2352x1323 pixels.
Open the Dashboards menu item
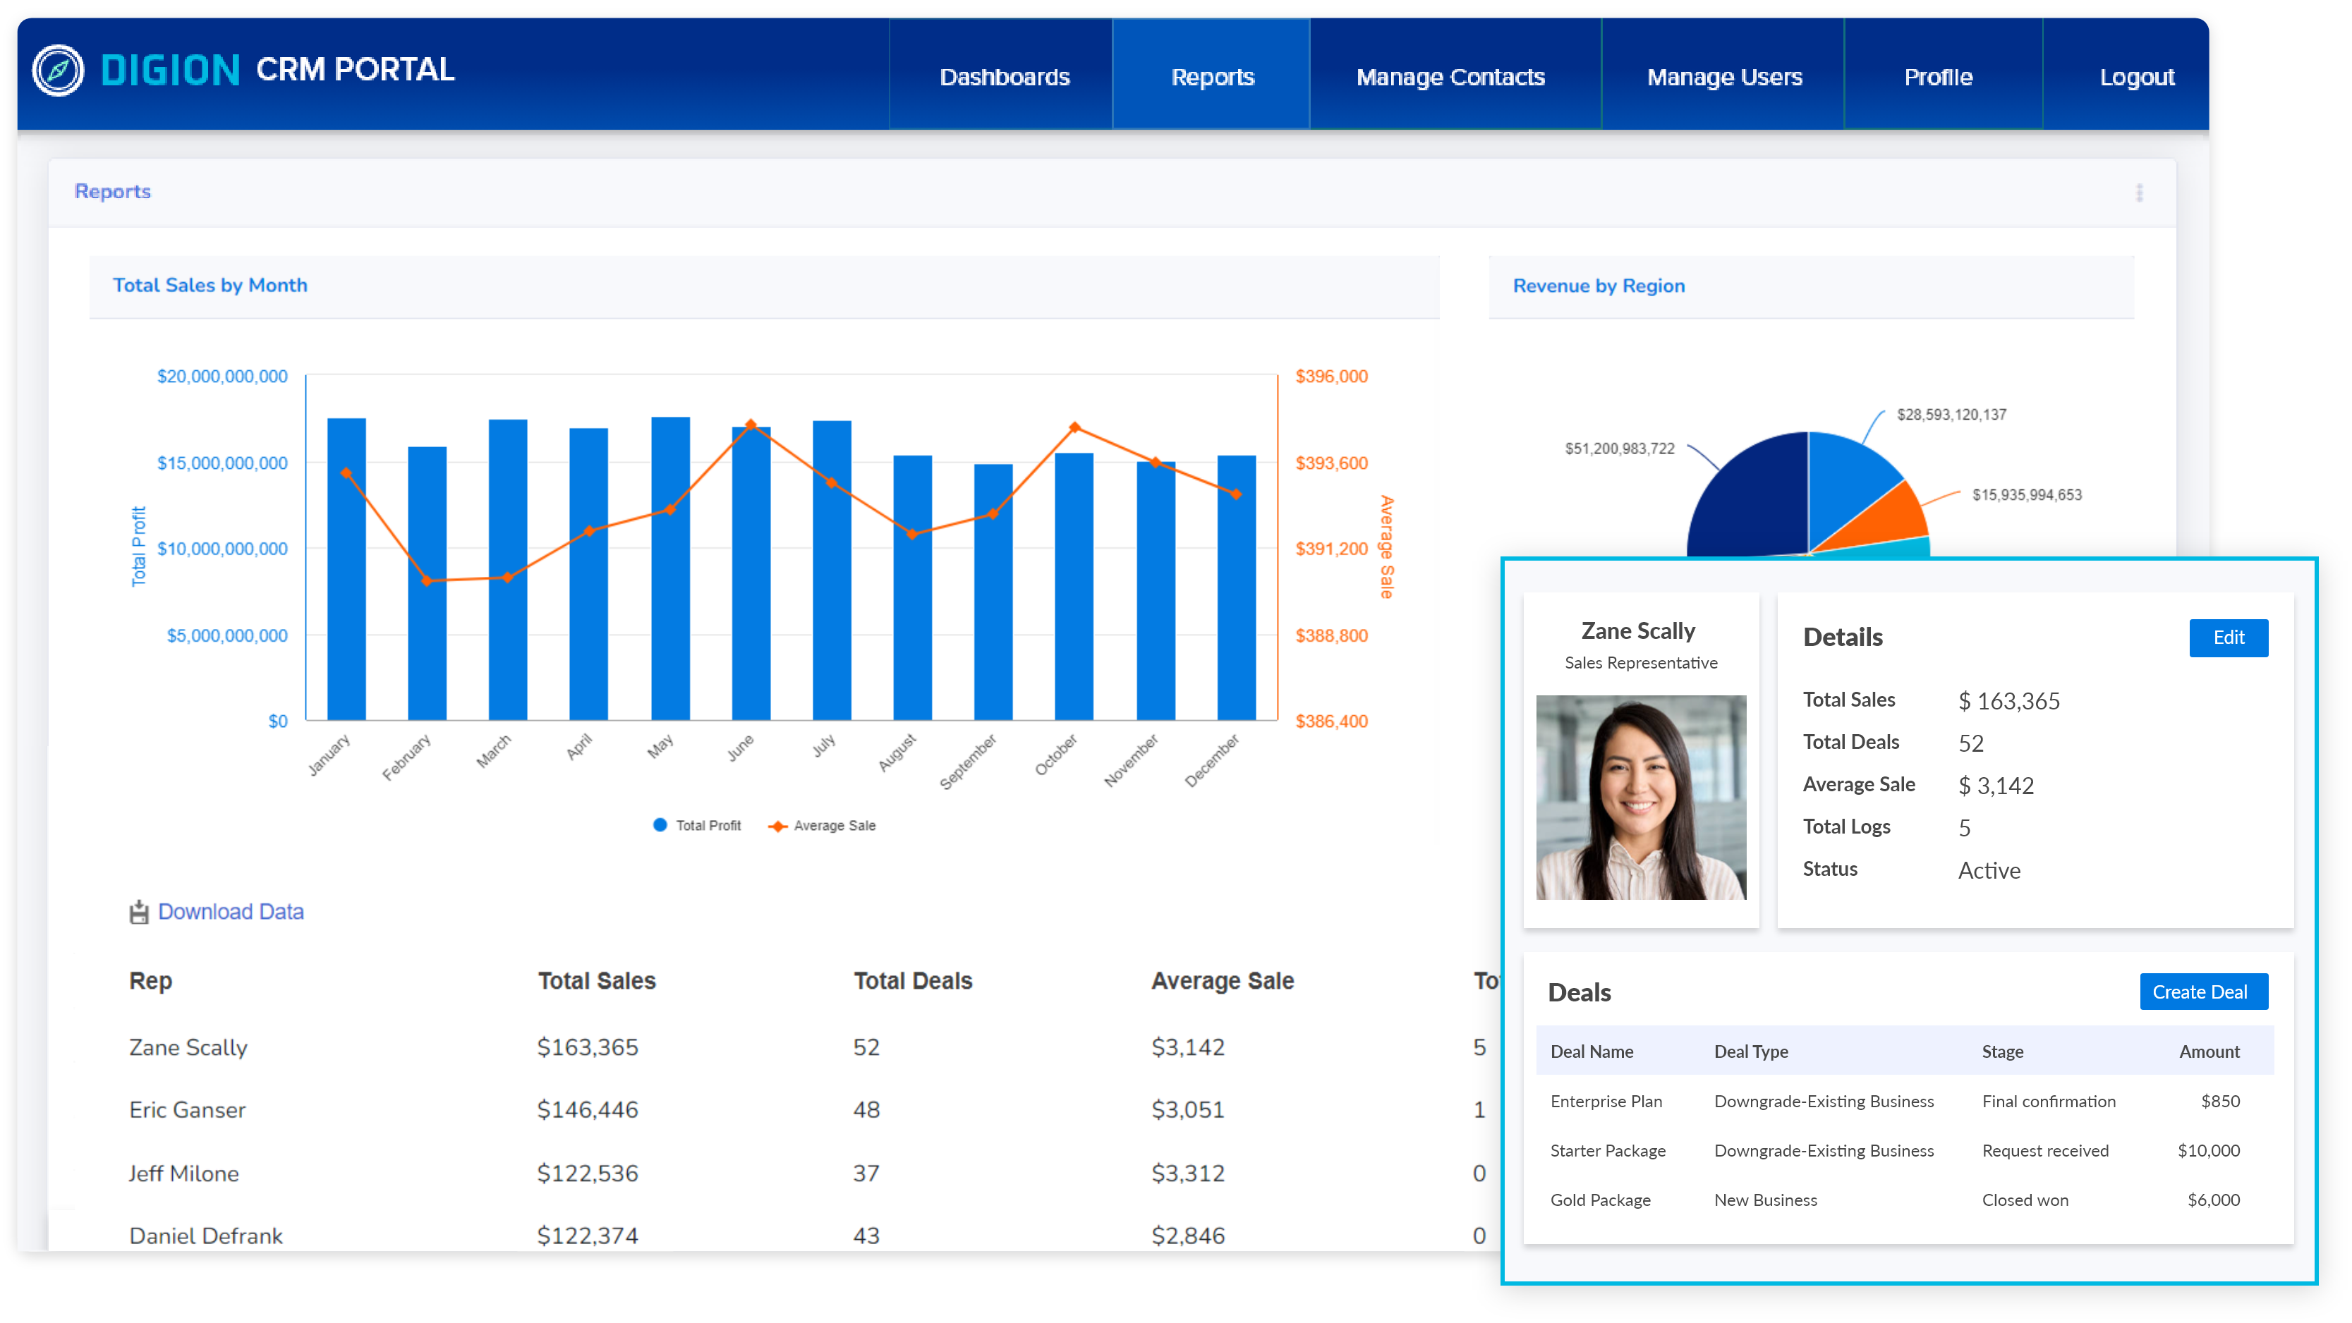point(1003,77)
